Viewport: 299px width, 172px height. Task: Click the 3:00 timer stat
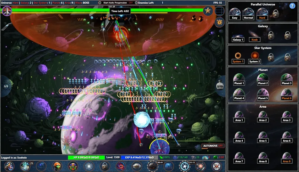[x=219, y=157]
